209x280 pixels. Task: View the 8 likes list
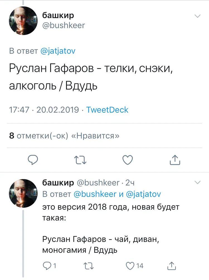[x=64, y=136]
